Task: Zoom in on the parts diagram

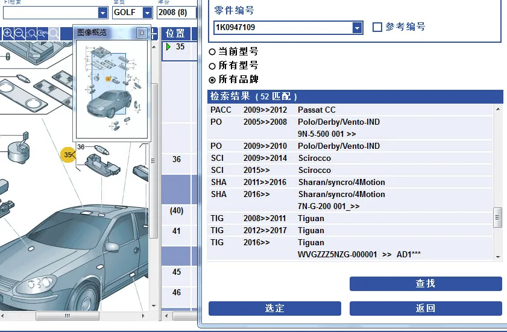Action: (x=8, y=33)
